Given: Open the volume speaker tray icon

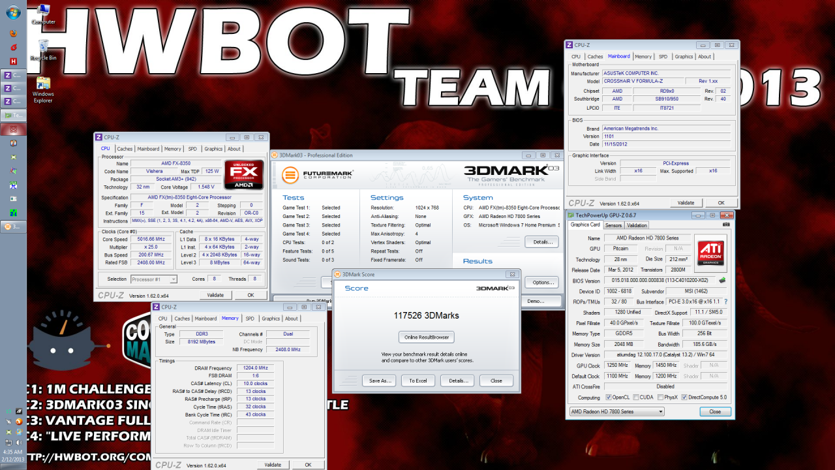Looking at the screenshot, I should coord(19,443).
